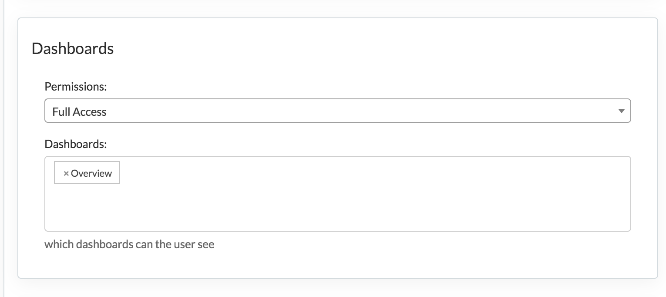This screenshot has width=666, height=297.
Task: Select the Overview tag label
Action: click(91, 173)
